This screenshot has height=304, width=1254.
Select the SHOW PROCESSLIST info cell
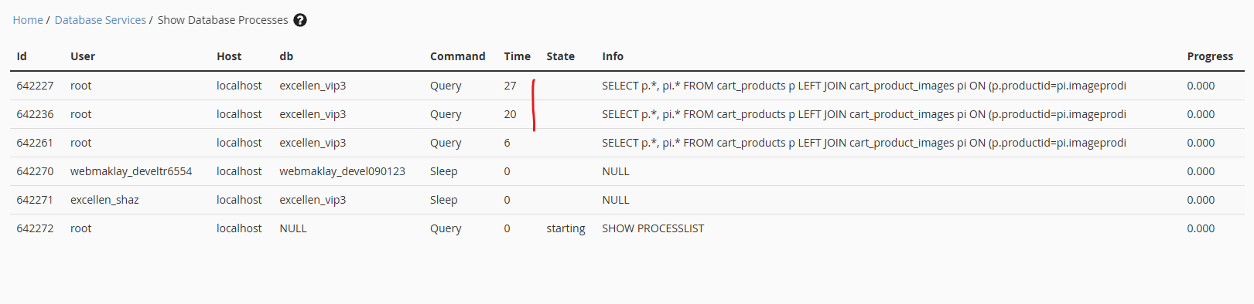pos(653,228)
